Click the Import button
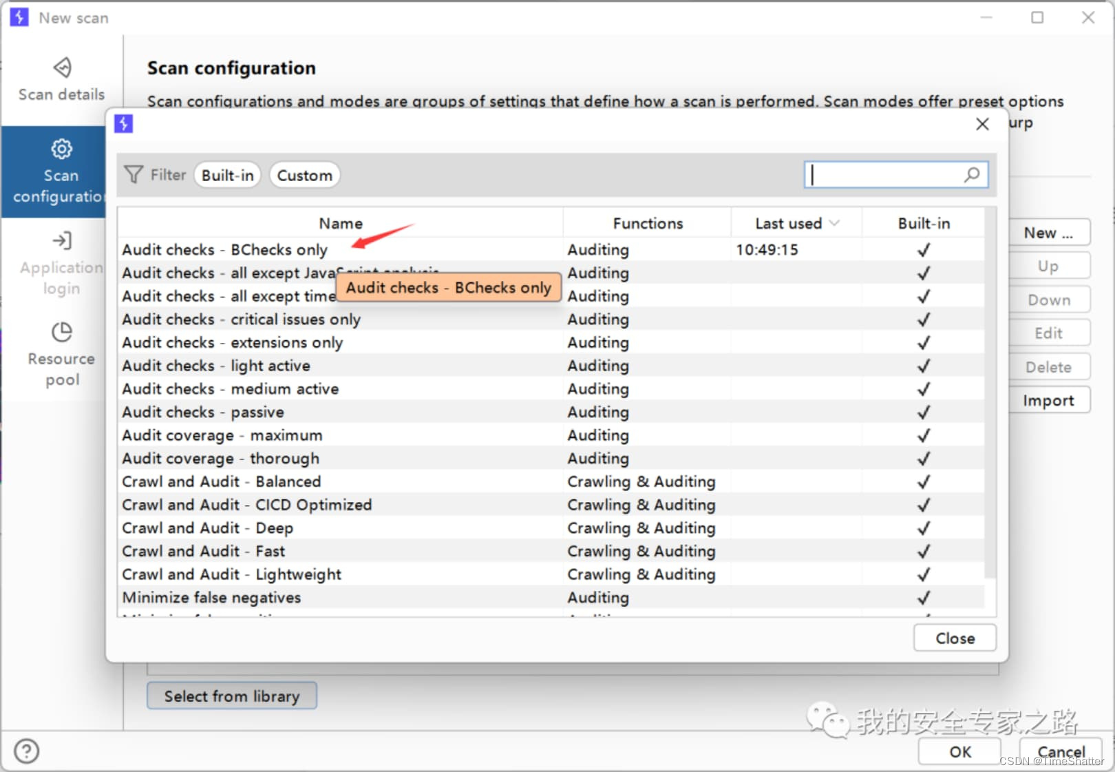 coord(1048,400)
